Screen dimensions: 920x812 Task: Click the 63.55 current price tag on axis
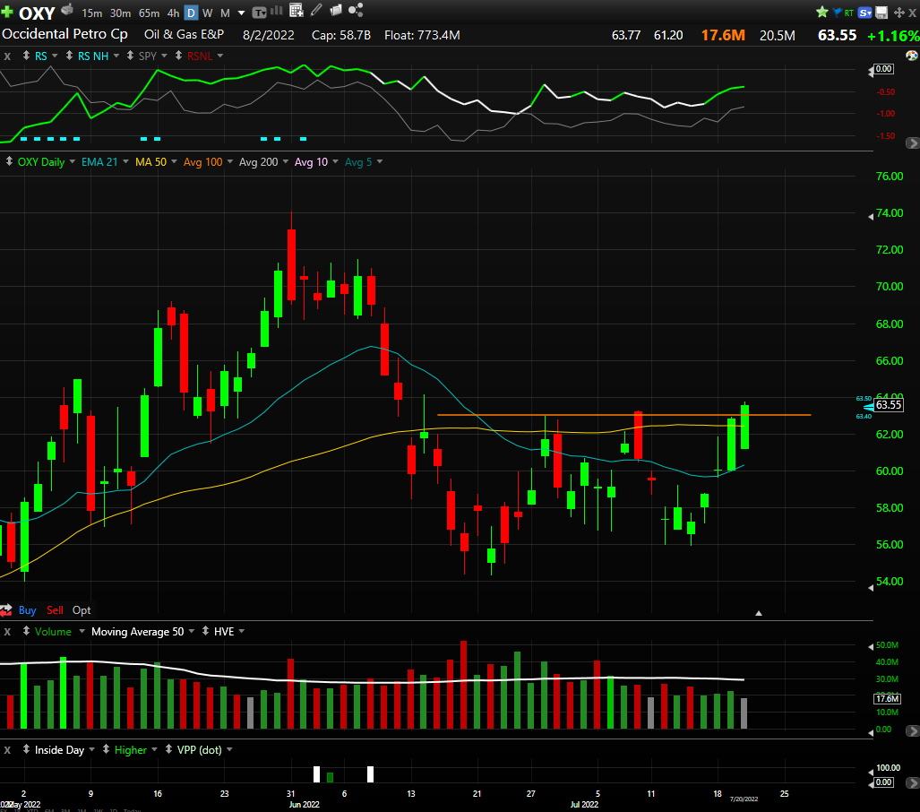click(889, 405)
